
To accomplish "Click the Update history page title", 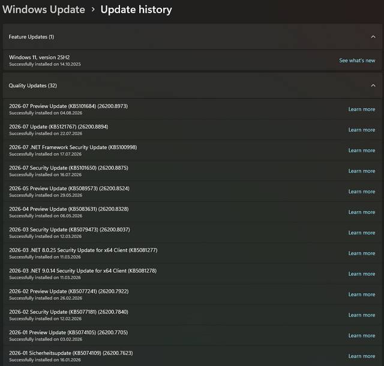I will coord(136,10).
